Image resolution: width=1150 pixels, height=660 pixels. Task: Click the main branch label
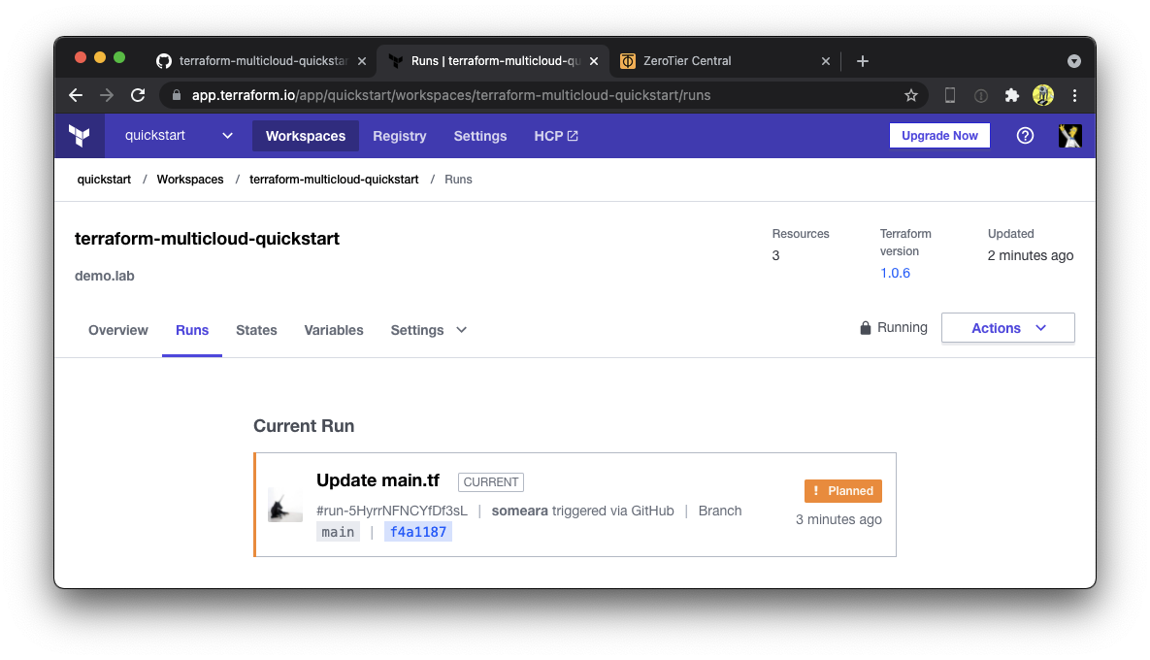[338, 532]
